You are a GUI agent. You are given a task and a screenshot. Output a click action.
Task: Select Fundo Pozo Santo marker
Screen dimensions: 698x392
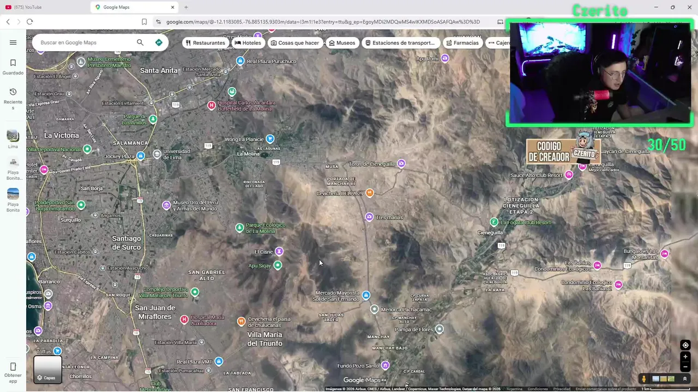(x=386, y=365)
